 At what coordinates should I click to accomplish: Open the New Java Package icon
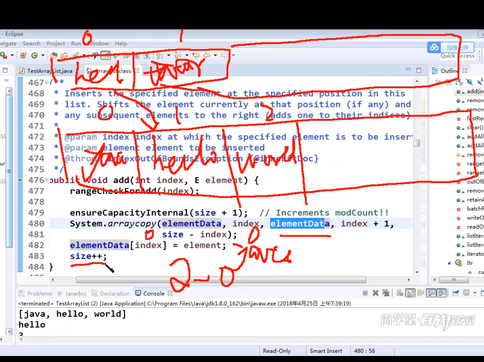pyautogui.click(x=24, y=55)
